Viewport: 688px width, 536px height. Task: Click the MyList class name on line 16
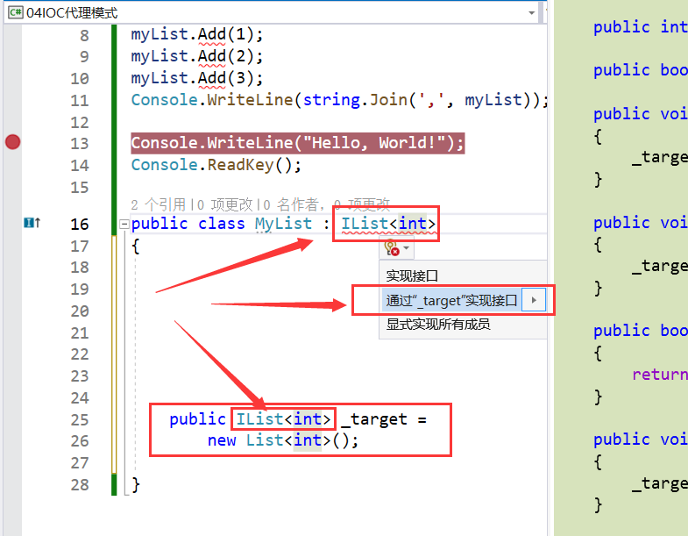pyautogui.click(x=283, y=224)
